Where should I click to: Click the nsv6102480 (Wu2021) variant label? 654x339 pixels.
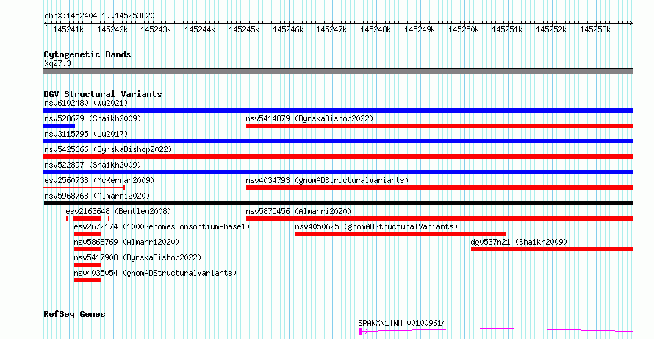(86, 103)
